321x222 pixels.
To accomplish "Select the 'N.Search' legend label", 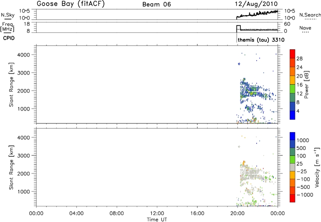I will click(310, 15).
